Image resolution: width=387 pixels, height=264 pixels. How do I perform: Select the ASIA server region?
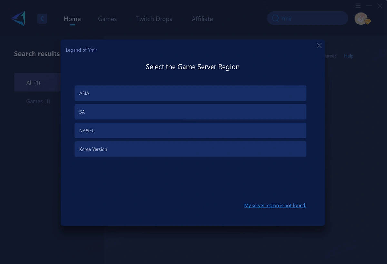point(190,93)
